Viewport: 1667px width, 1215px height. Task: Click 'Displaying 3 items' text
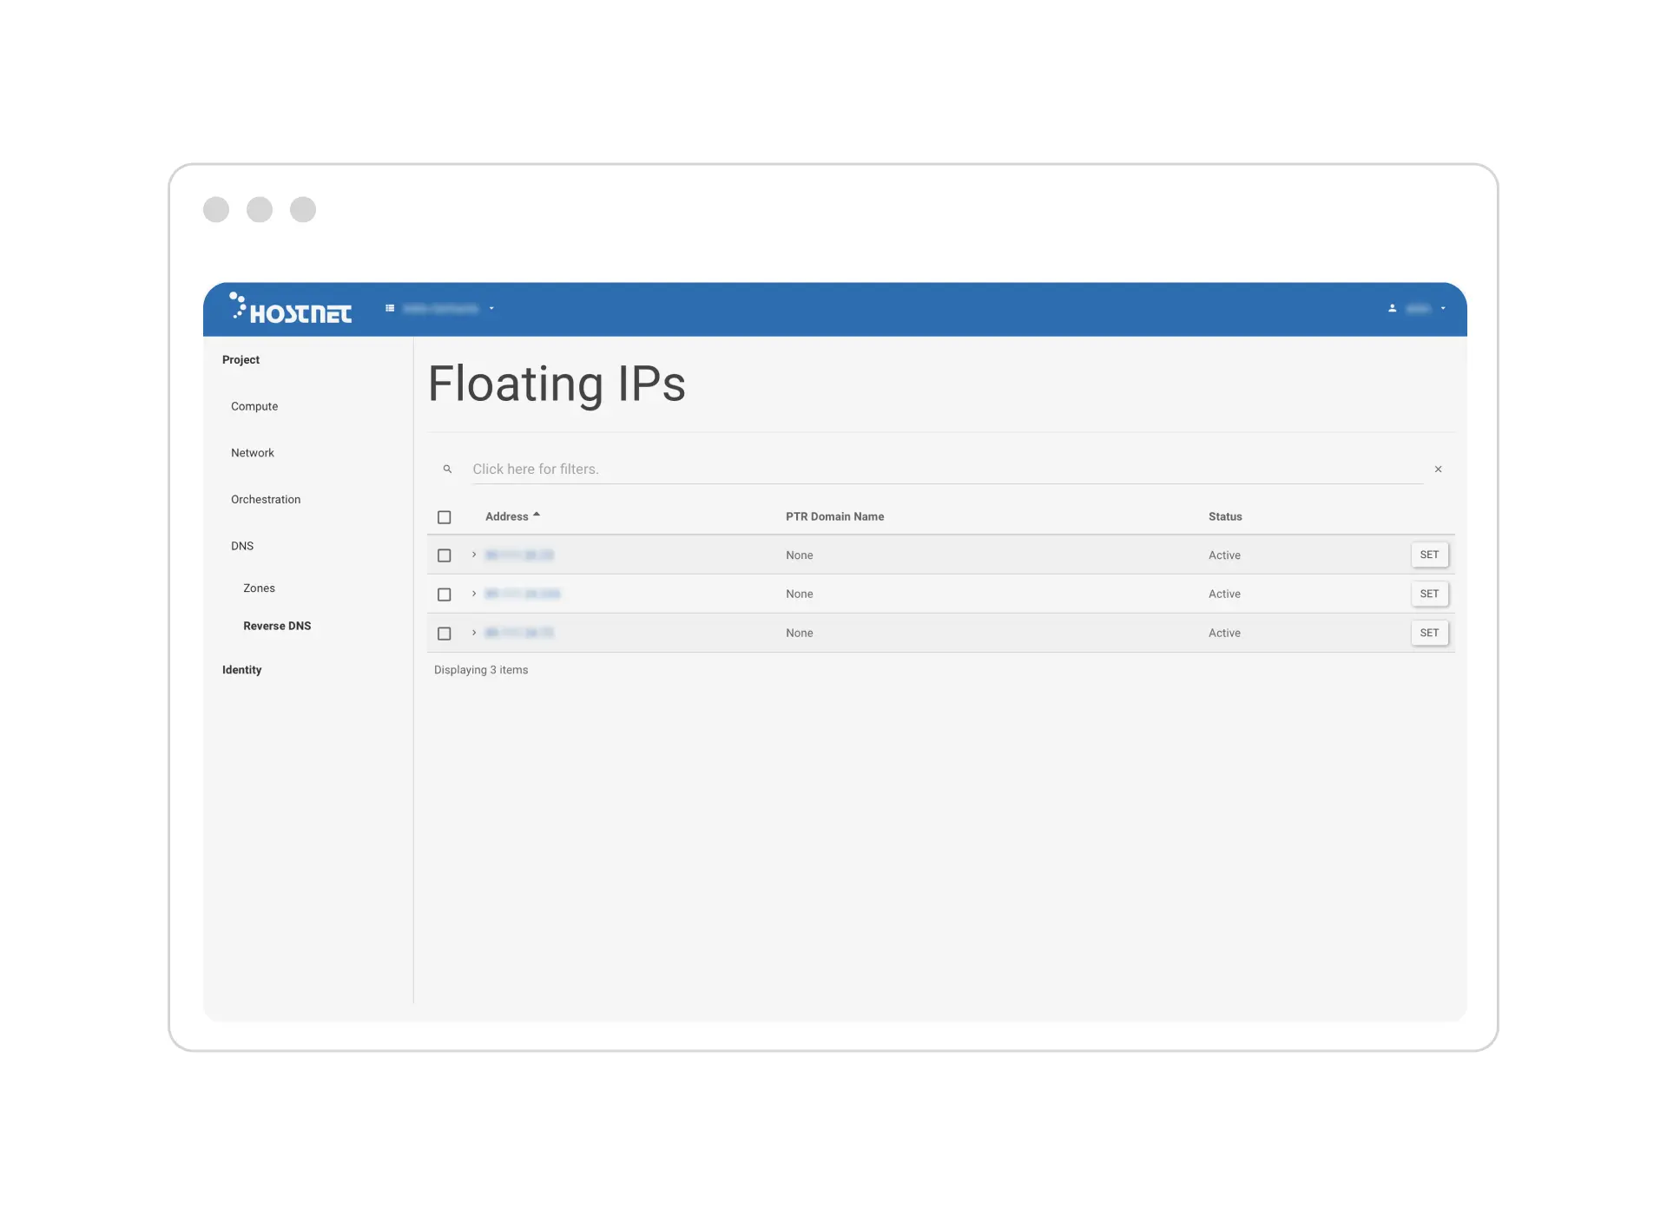click(x=481, y=669)
